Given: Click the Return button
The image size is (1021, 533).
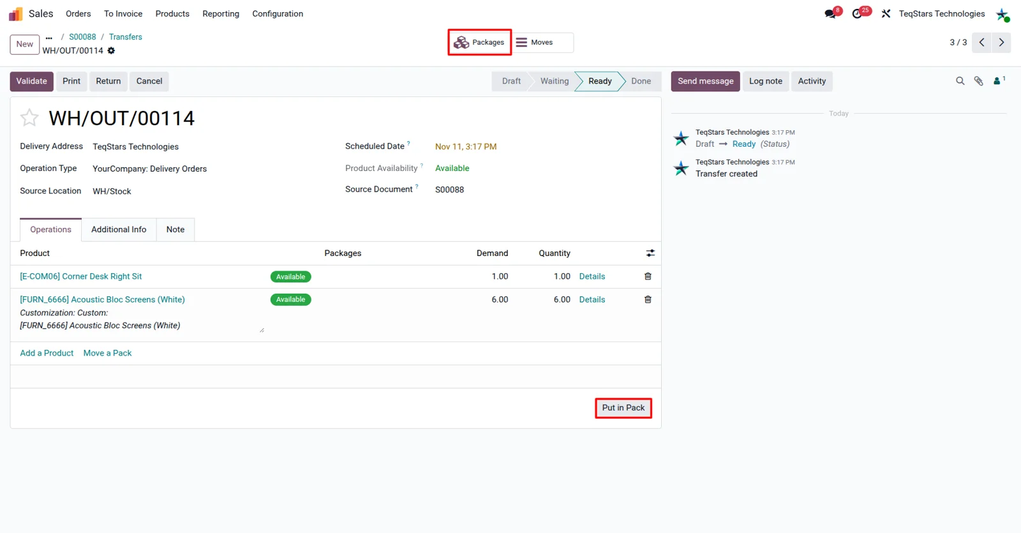Looking at the screenshot, I should (x=108, y=81).
